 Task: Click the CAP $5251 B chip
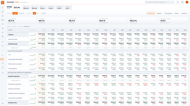[x=26, y=8]
